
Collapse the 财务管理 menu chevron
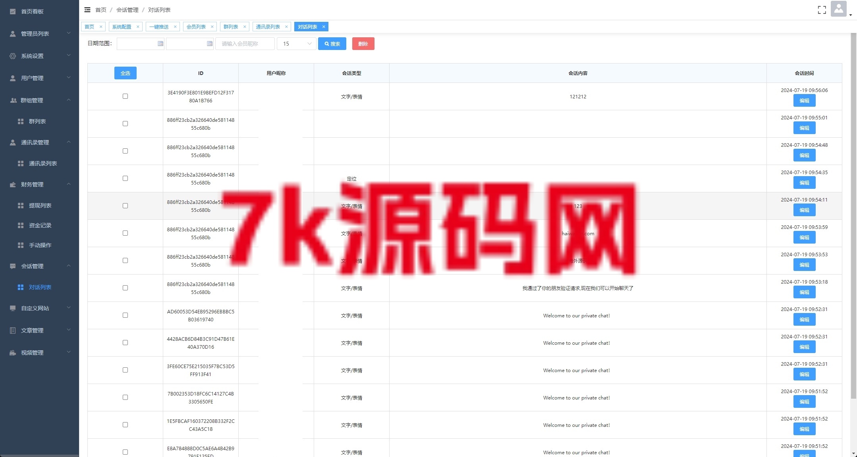coord(69,184)
